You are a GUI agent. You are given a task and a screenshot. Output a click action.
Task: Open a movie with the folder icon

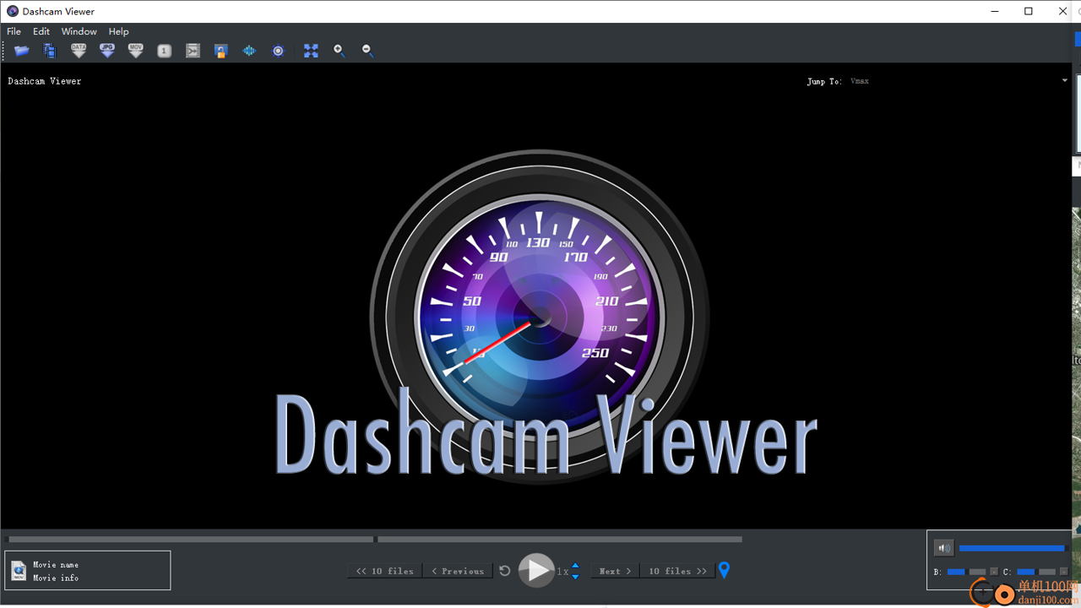point(22,51)
